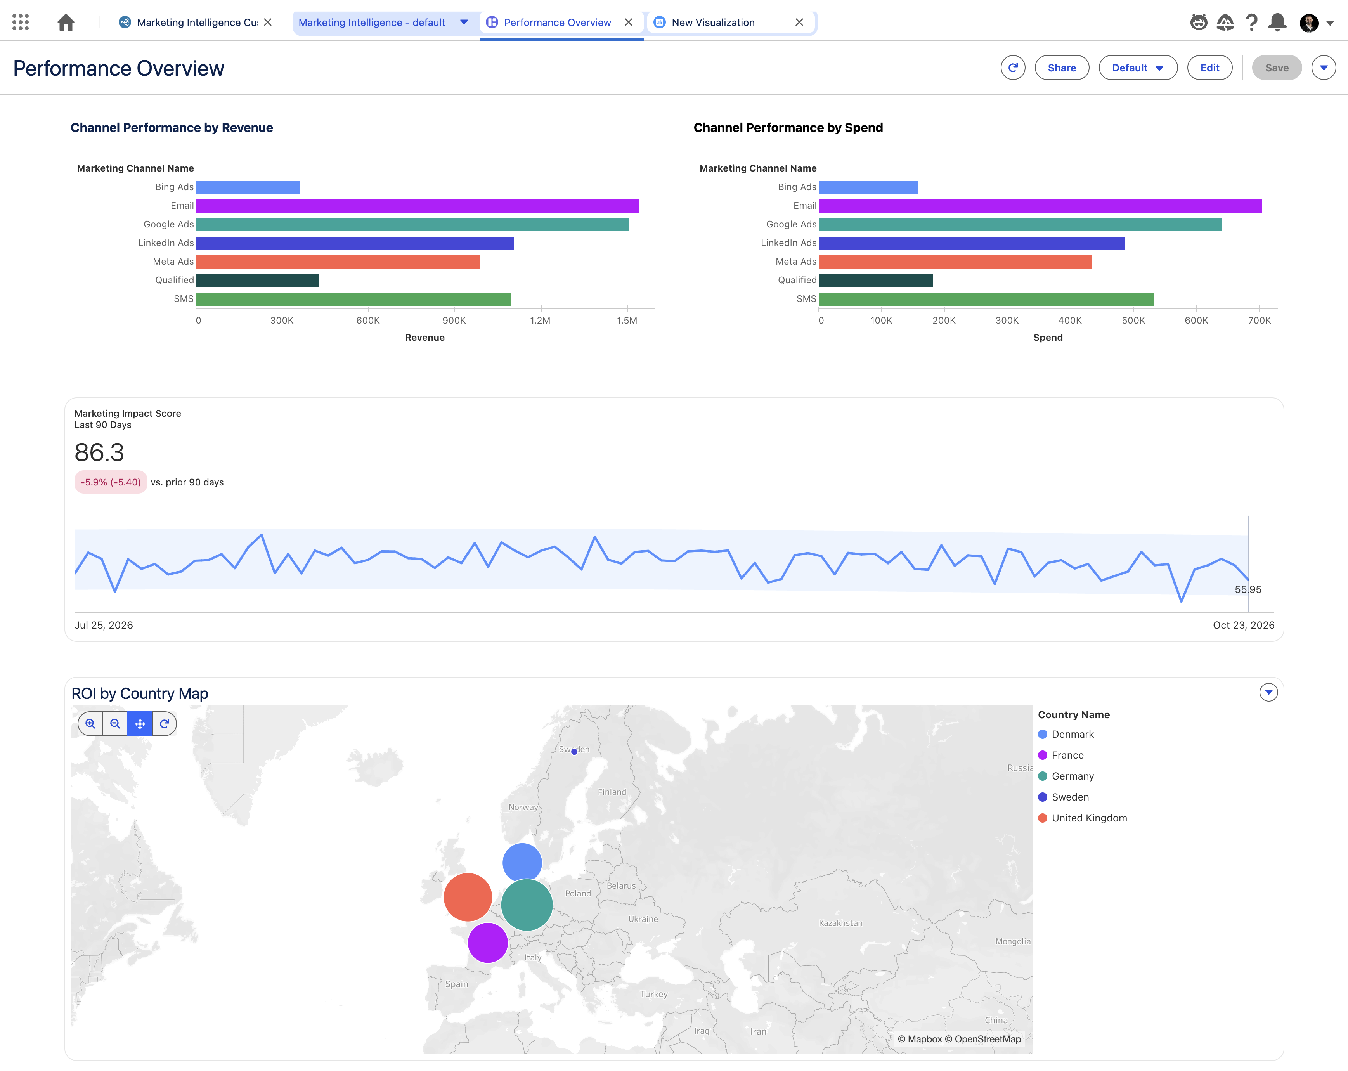Click the Denmark bubble on the map
Viewport: 1348px width, 1071px height.
[522, 863]
